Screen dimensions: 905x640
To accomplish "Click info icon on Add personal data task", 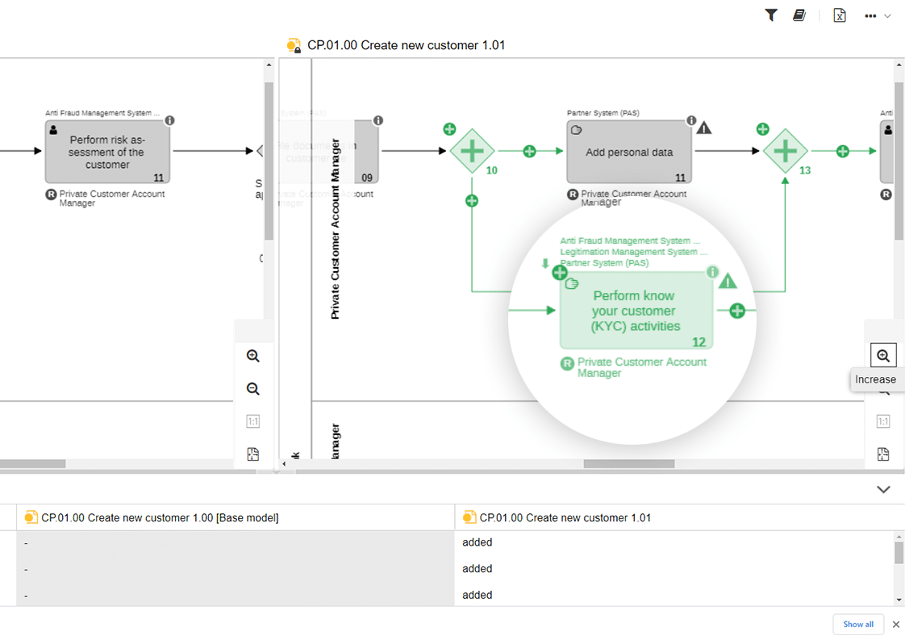I will tap(691, 121).
